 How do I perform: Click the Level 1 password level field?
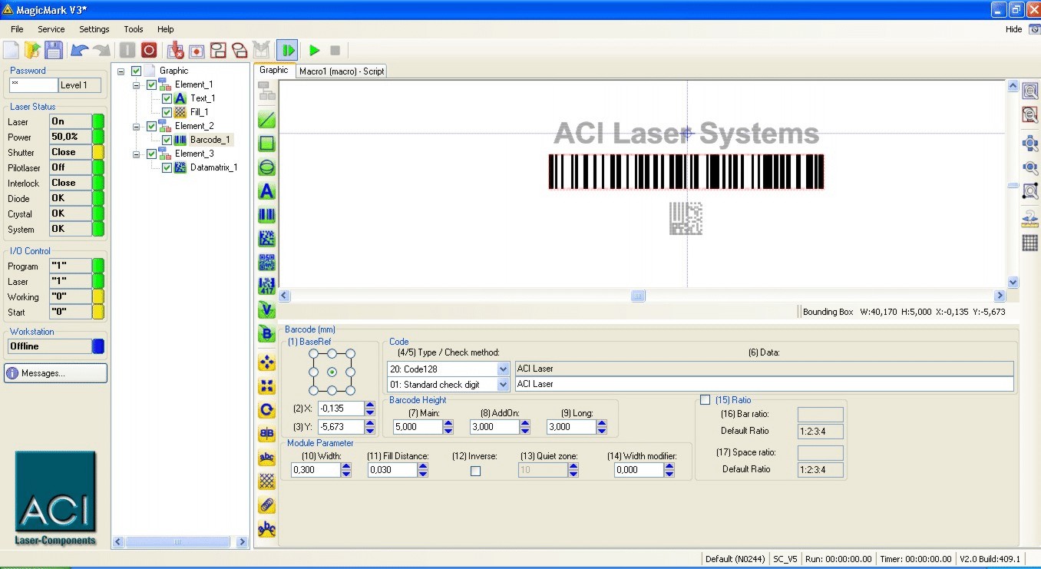click(x=80, y=85)
